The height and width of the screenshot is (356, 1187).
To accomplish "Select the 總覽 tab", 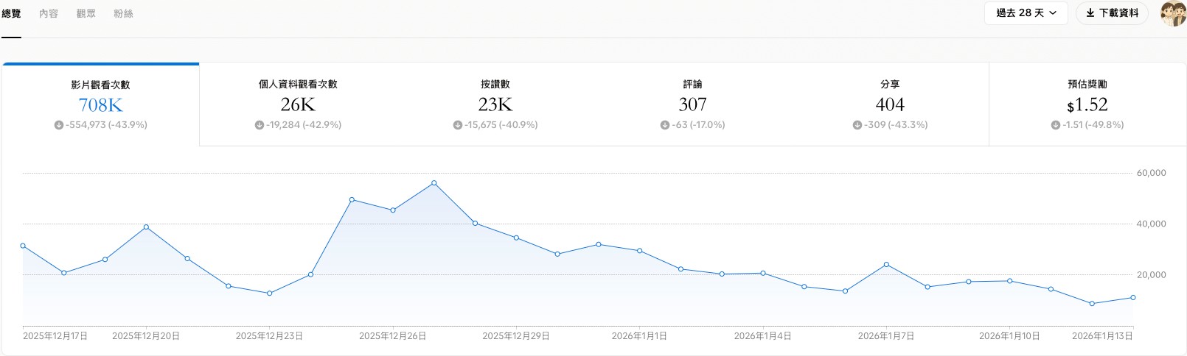I will click(x=12, y=14).
